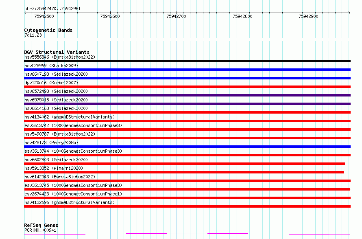This screenshot has height=239, width=362.
Task: Click the 7q11.23 cytogenetic band bar
Action: [x=187, y=39]
